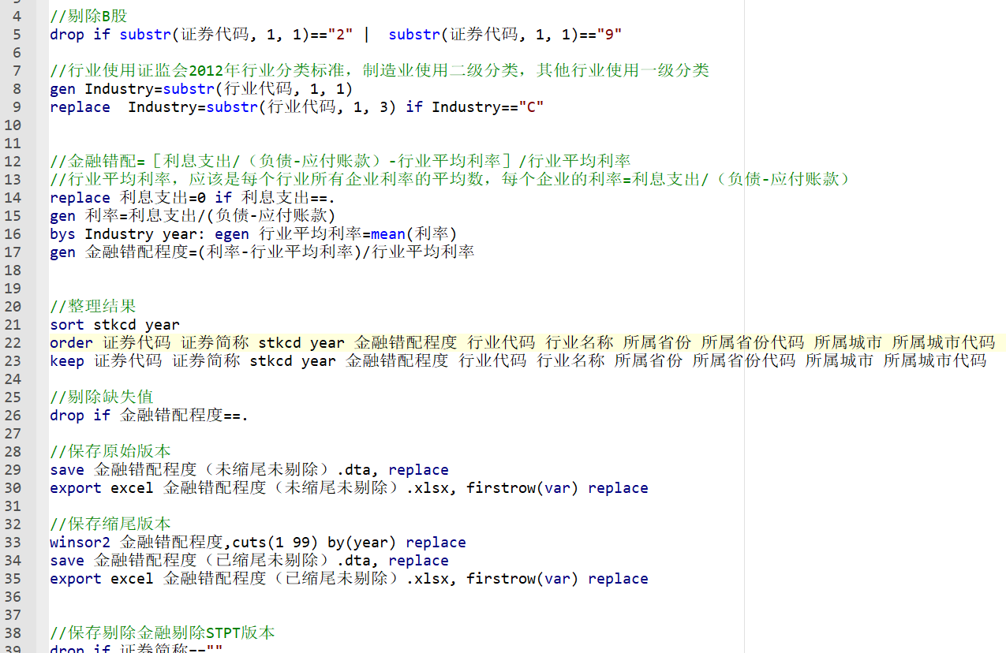
Task: Click the order command on highlighted line
Action: pos(71,342)
